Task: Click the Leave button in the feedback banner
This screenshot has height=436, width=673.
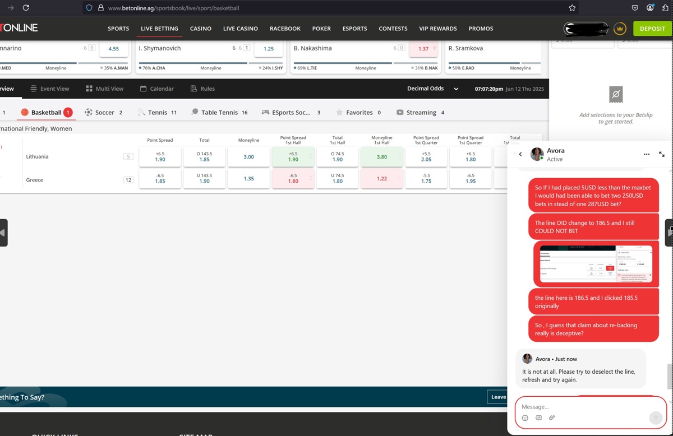Action: point(497,397)
